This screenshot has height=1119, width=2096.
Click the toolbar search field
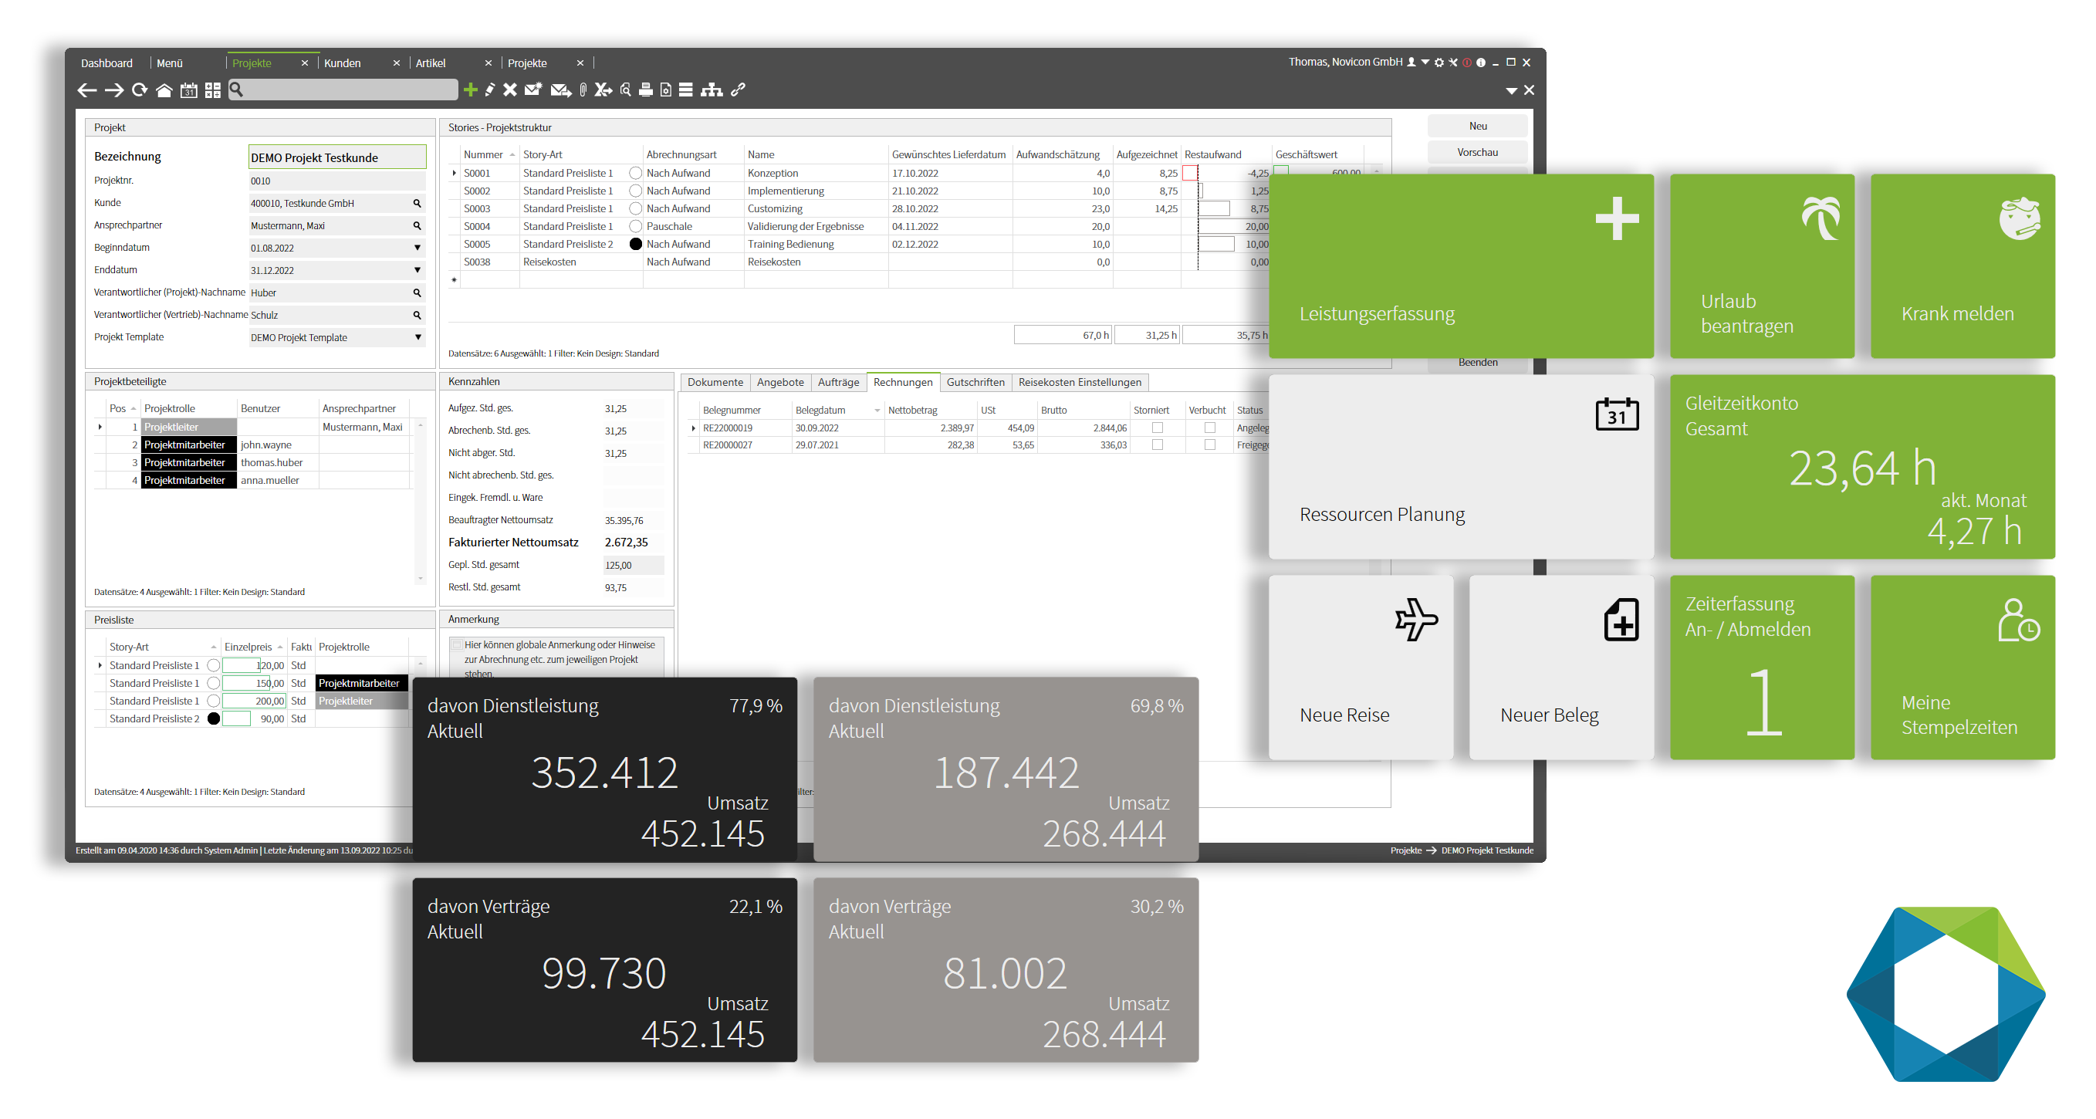tap(343, 90)
